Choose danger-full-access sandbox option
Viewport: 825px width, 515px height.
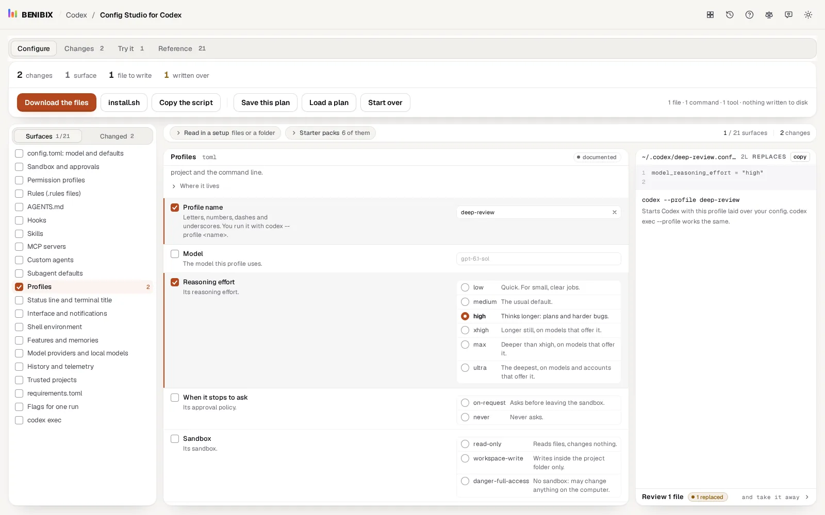click(465, 481)
